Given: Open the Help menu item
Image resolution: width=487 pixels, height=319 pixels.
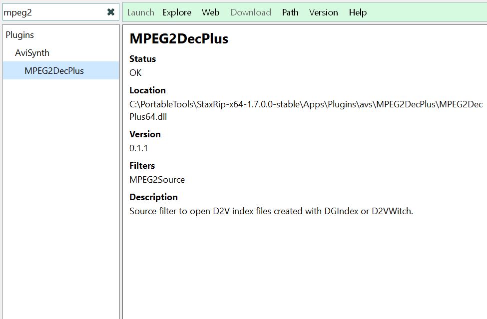Looking at the screenshot, I should (358, 12).
